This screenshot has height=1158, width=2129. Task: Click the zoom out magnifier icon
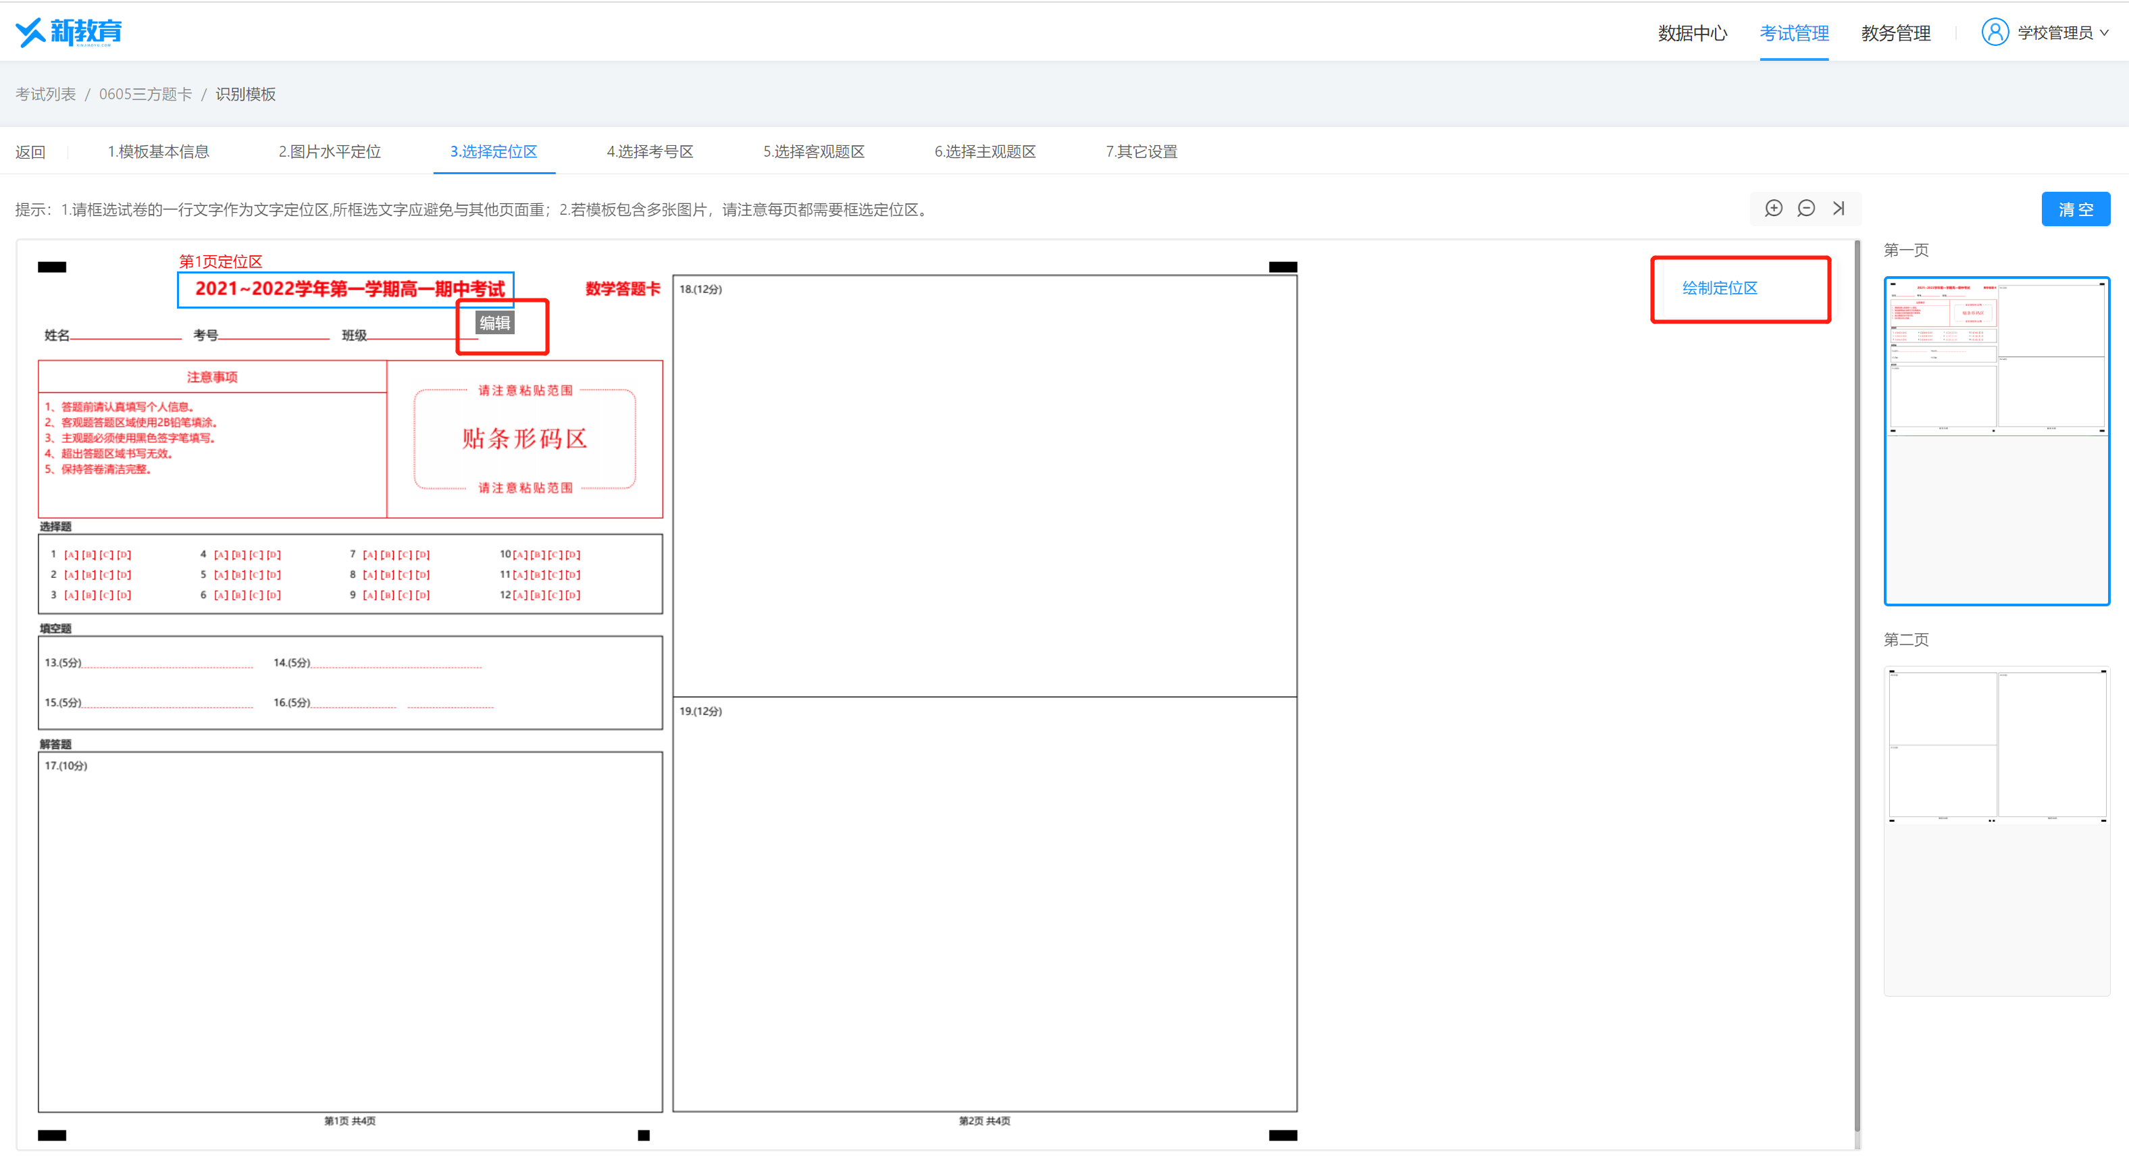point(1806,208)
